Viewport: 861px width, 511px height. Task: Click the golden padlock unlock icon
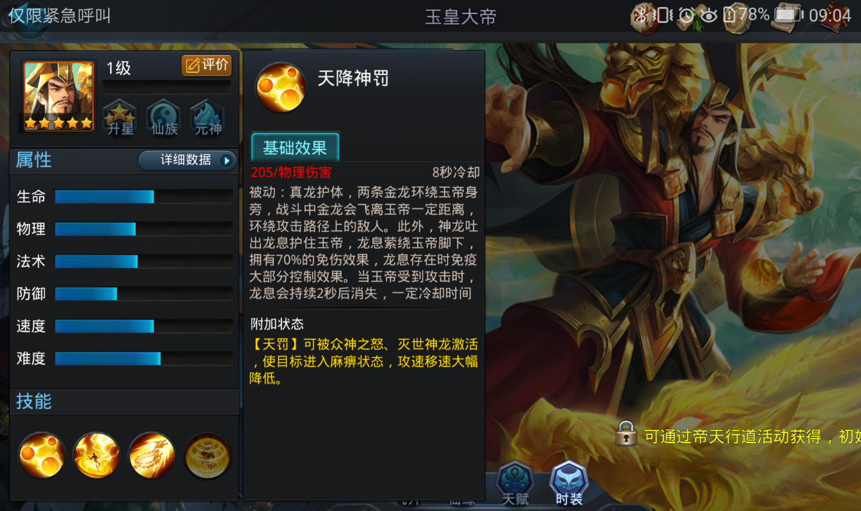(x=626, y=433)
